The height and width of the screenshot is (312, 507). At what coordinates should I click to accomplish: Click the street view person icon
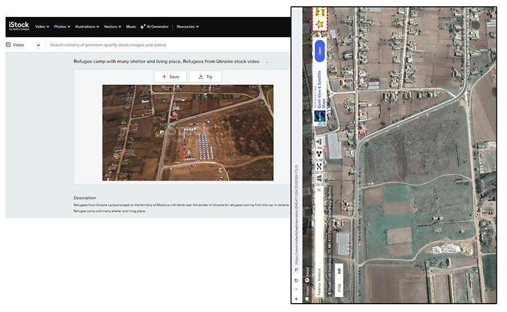pyautogui.click(x=319, y=178)
